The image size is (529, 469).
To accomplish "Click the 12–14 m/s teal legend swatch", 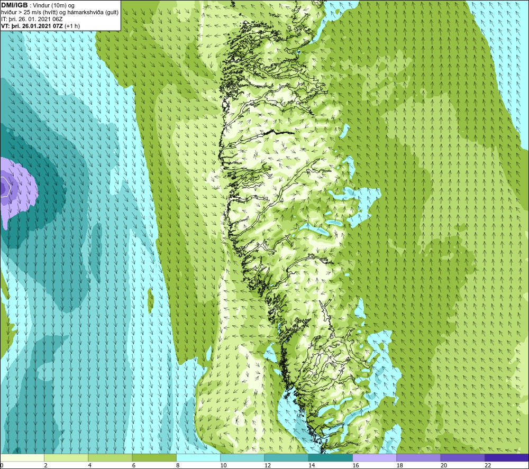I will [286, 457].
